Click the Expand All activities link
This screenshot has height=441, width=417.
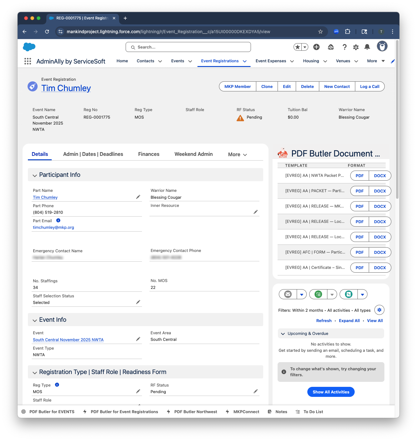349,320
